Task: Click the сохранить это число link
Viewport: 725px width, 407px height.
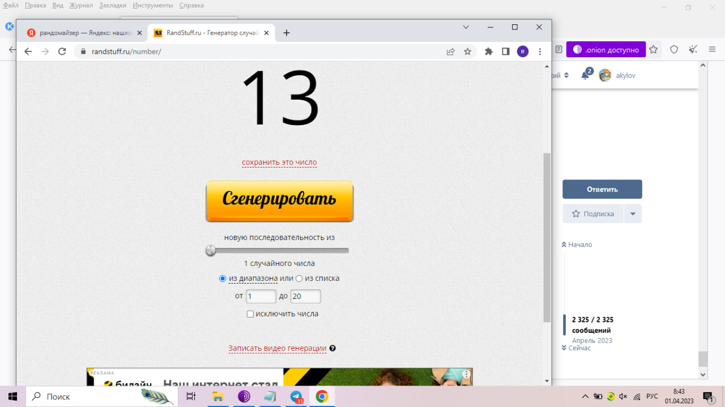Action: (279, 162)
